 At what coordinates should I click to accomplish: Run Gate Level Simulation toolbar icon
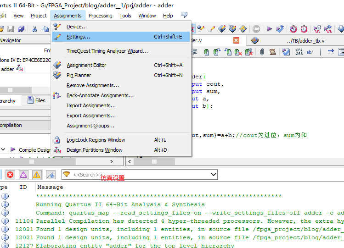328,29
